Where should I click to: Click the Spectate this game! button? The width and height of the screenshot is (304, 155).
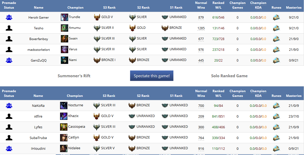pos(152,76)
